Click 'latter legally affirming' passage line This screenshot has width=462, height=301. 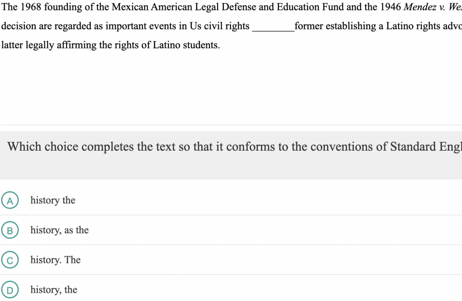coord(110,45)
